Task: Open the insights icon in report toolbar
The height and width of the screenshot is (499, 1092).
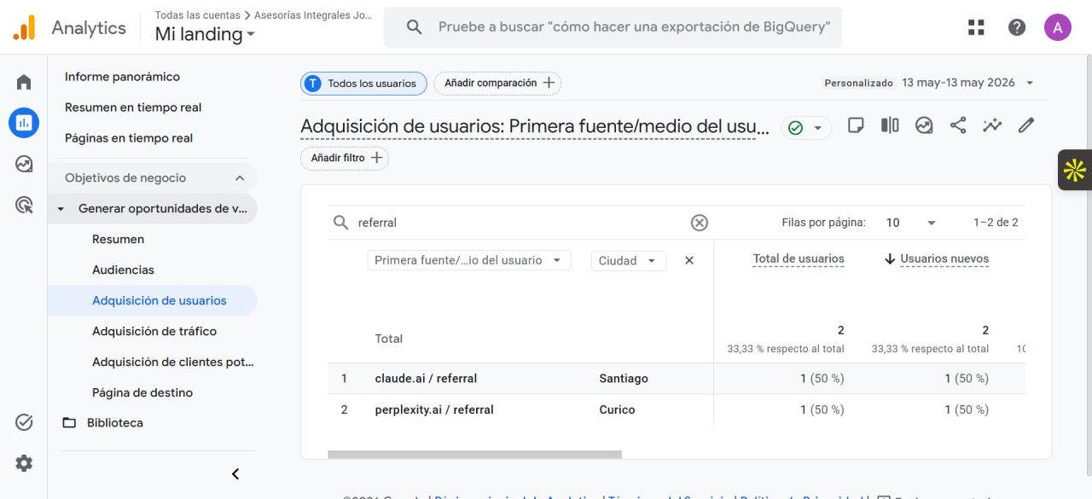Action: point(924,125)
